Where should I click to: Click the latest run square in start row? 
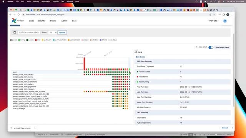click(x=130, y=72)
